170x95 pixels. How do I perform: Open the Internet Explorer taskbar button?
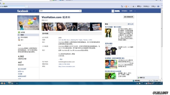point(11,83)
